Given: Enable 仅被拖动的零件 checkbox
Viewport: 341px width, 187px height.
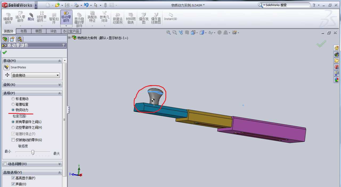Looking at the screenshot, I should pyautogui.click(x=13, y=140).
